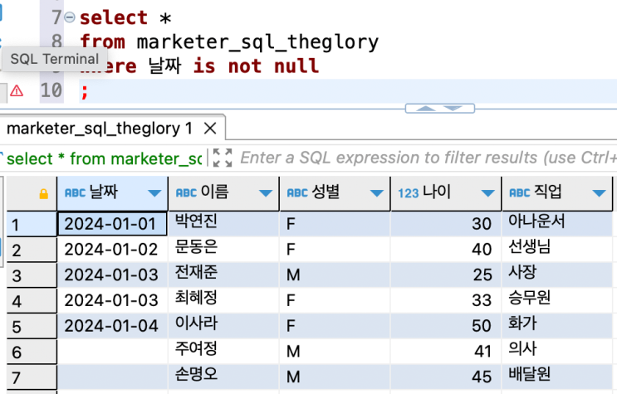Close the marketer_sql_theglory 1 result tab
Viewport: 617px width, 394px height.
[210, 129]
